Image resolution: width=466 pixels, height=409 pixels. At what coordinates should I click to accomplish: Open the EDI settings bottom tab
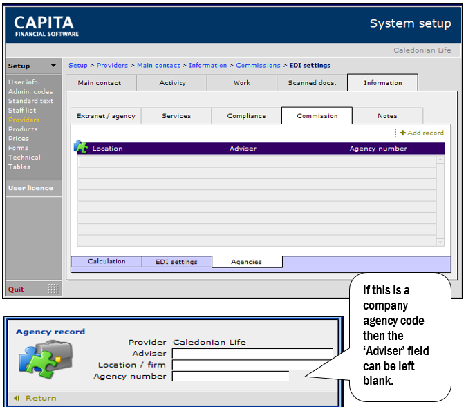(176, 262)
